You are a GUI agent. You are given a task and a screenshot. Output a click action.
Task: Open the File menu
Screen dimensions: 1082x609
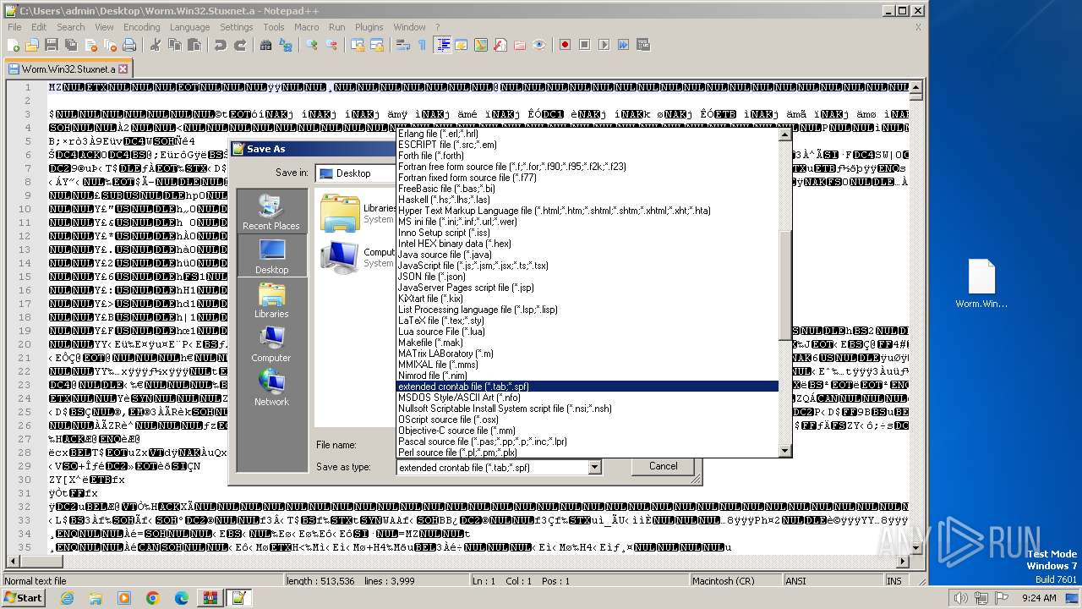14,27
